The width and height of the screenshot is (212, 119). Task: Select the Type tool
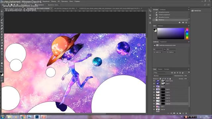point(2,54)
